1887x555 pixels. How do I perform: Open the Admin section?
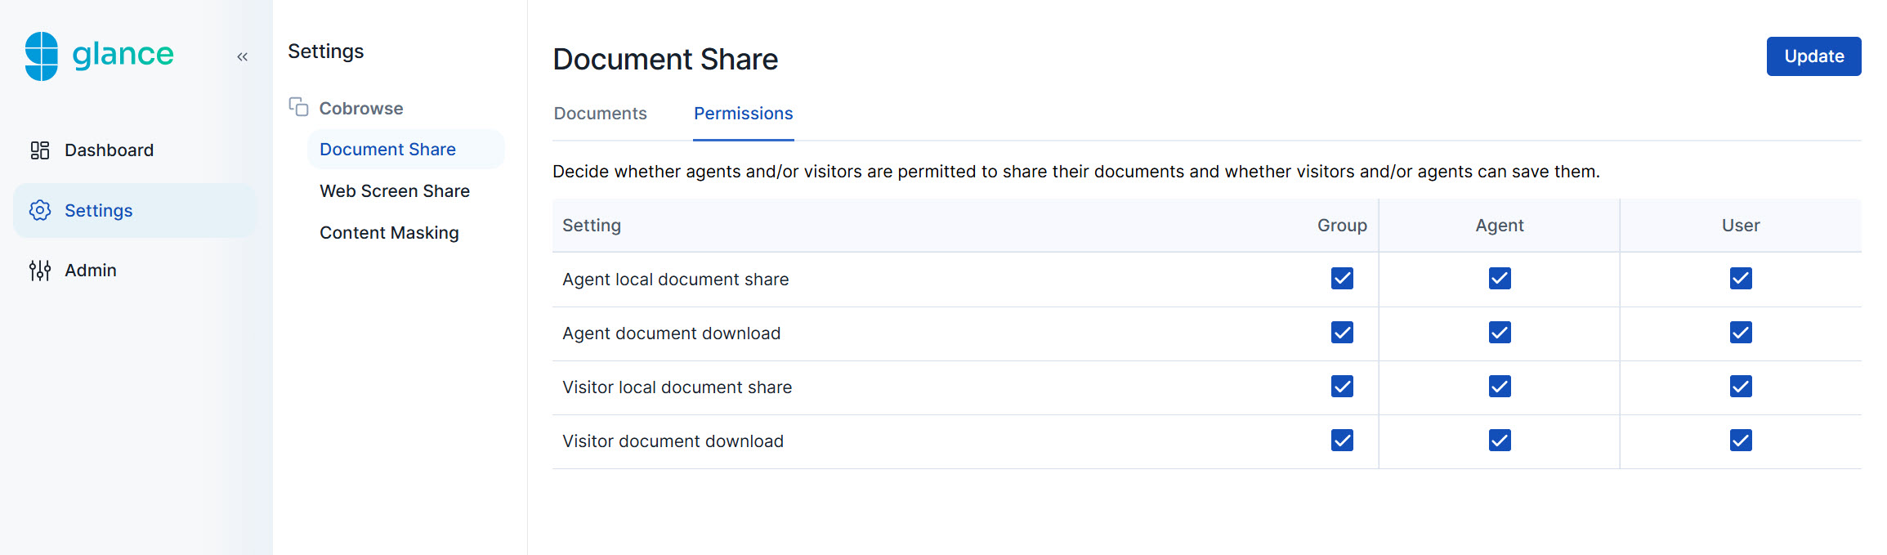pos(90,271)
